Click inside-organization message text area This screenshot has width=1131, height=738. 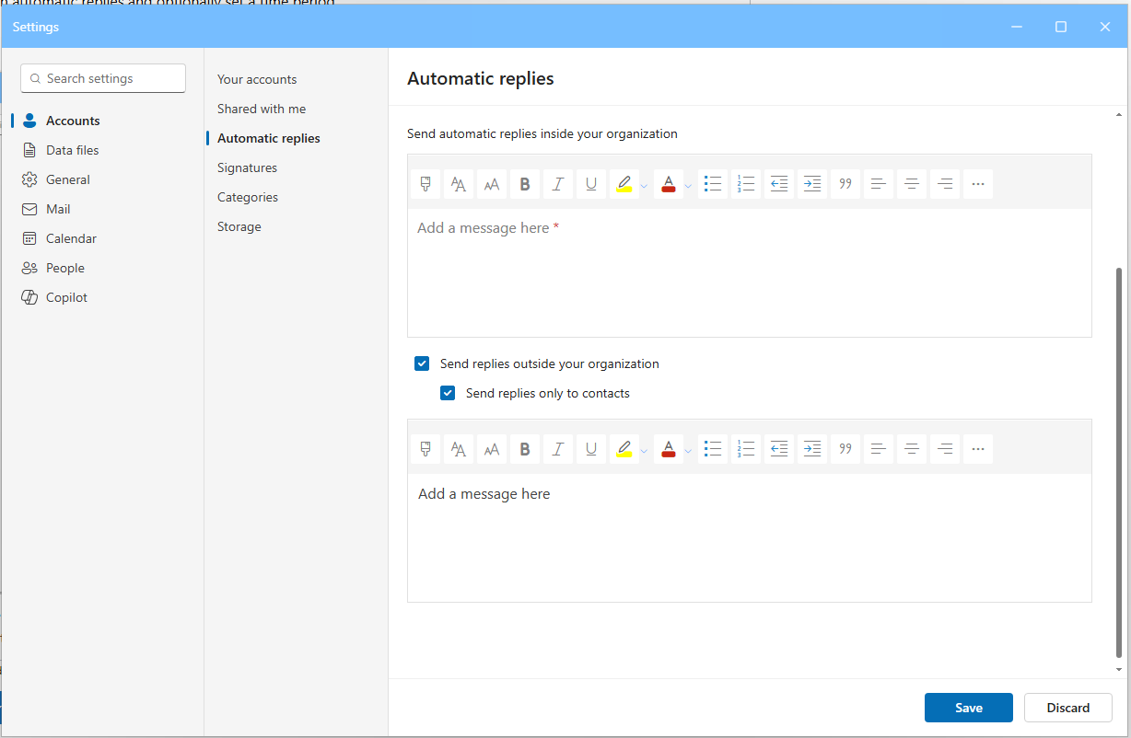pos(750,272)
